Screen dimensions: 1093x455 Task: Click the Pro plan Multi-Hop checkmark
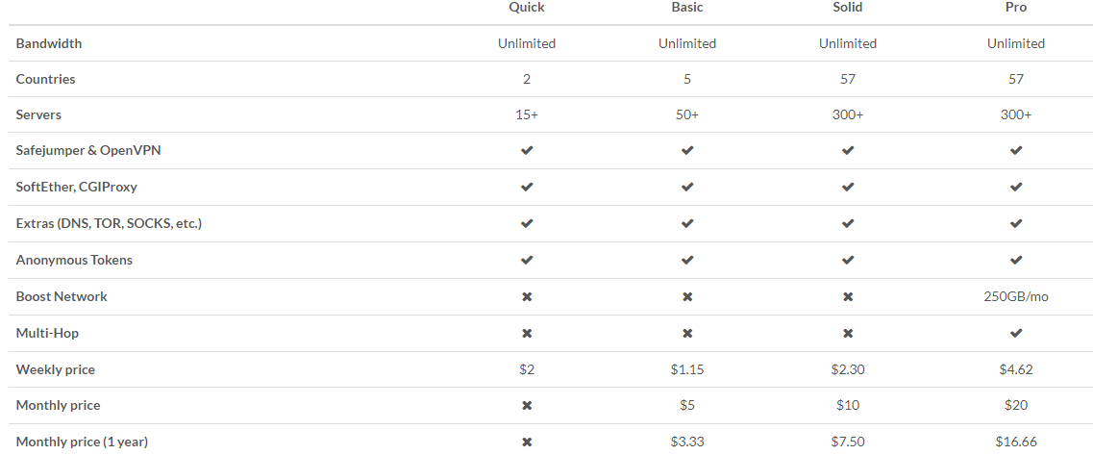point(1016,333)
